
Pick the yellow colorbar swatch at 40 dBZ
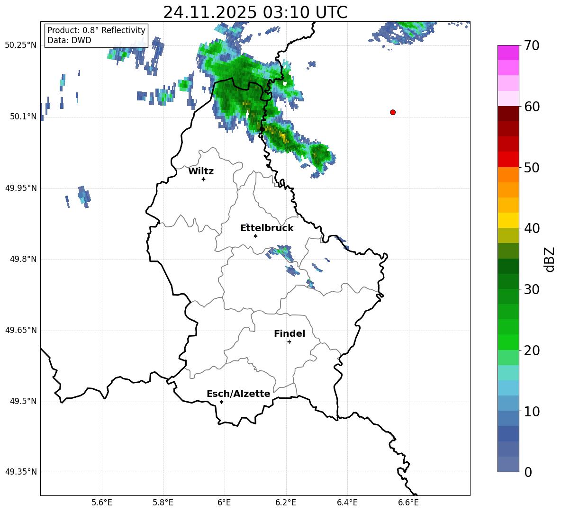[508, 220]
